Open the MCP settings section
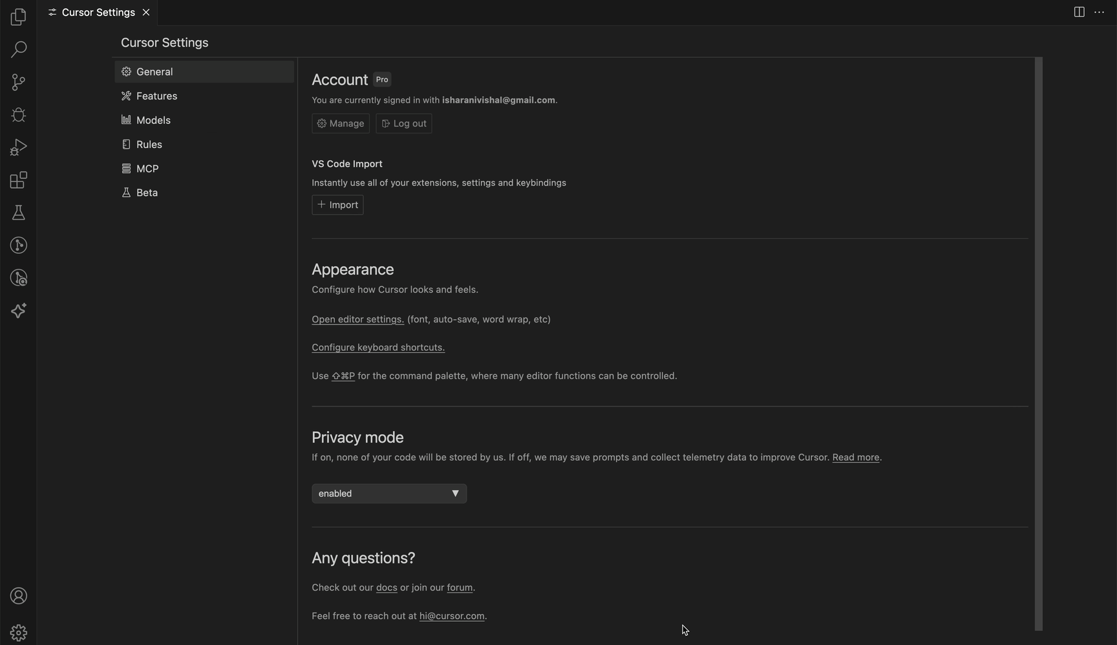The image size is (1117, 645). pyautogui.click(x=204, y=169)
